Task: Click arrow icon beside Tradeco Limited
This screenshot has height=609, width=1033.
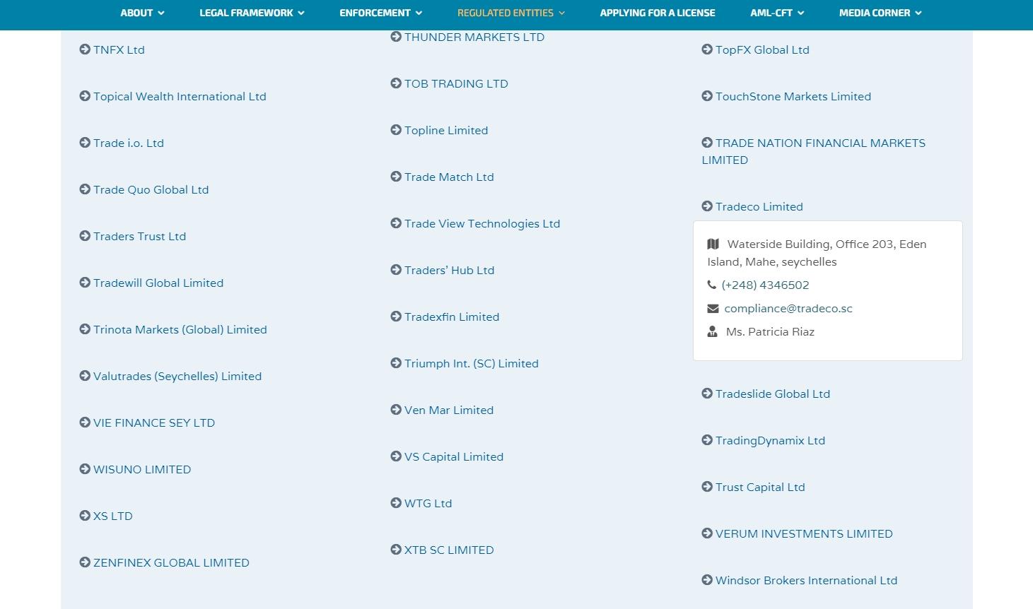Action: [x=707, y=206]
